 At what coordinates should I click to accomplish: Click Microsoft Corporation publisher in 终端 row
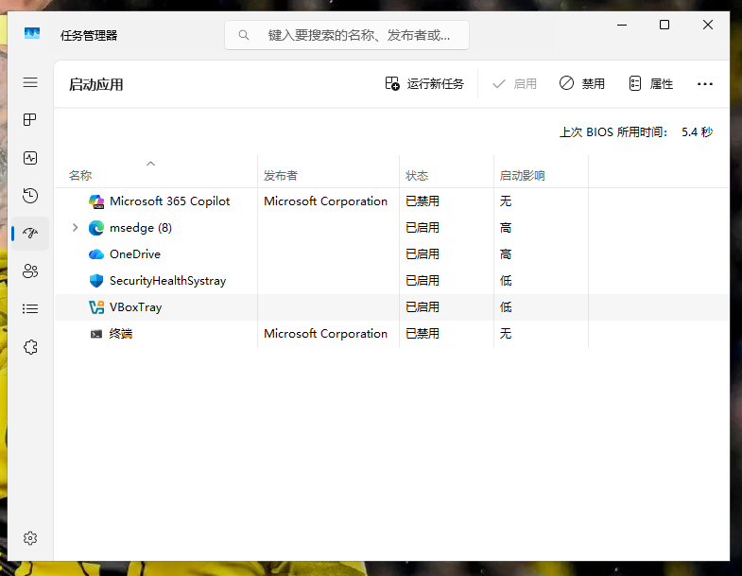[325, 334]
